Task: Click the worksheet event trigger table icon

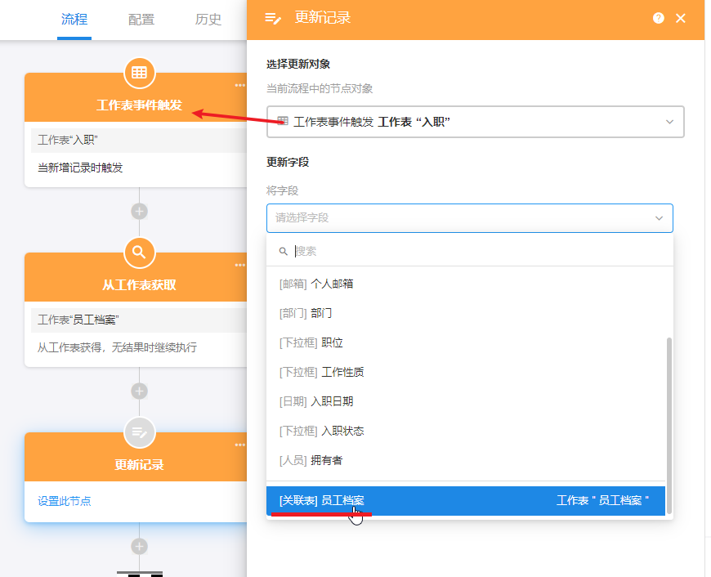Action: tap(140, 73)
